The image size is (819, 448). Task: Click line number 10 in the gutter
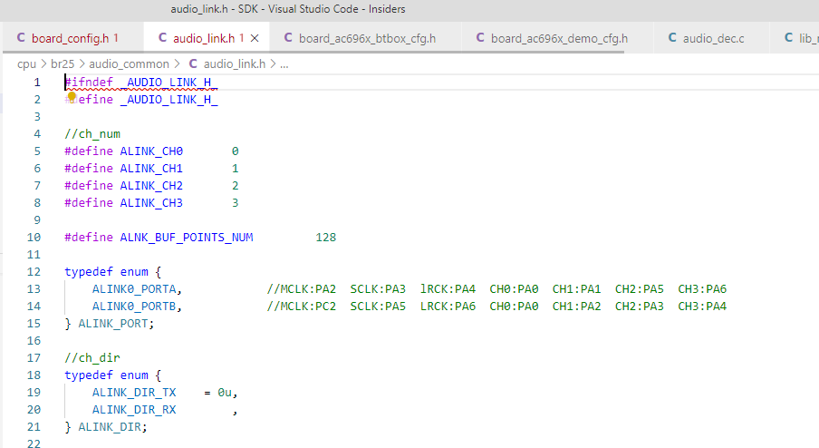coord(34,238)
